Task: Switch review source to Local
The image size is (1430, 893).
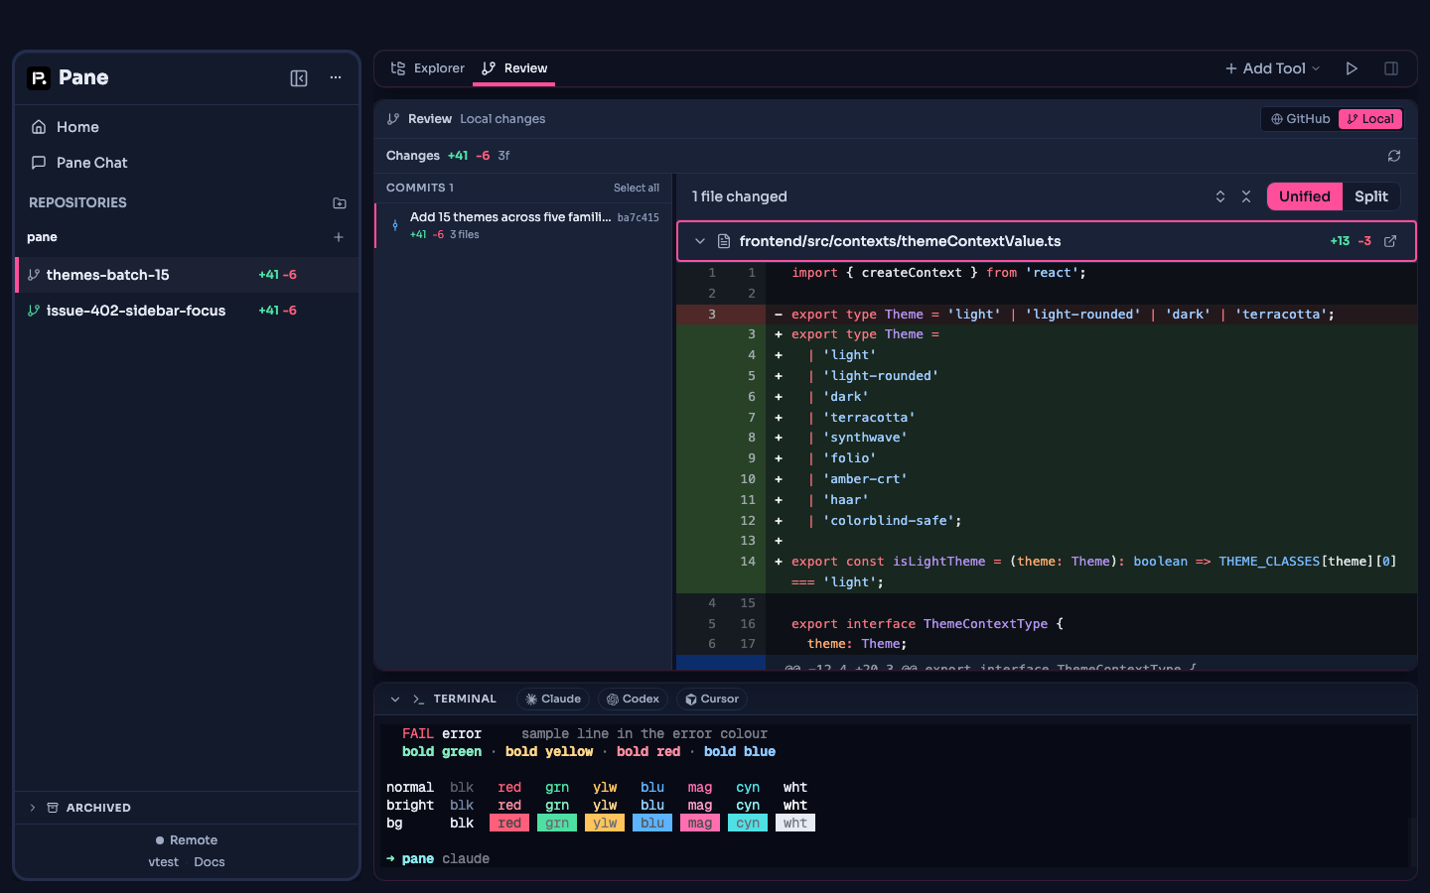Action: tap(1370, 119)
